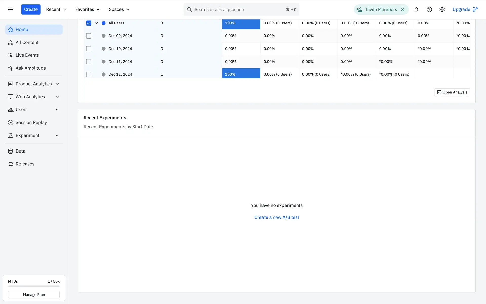Collapse the All Users row chevron
Viewport: 486px width, 304px height.
coord(96,23)
